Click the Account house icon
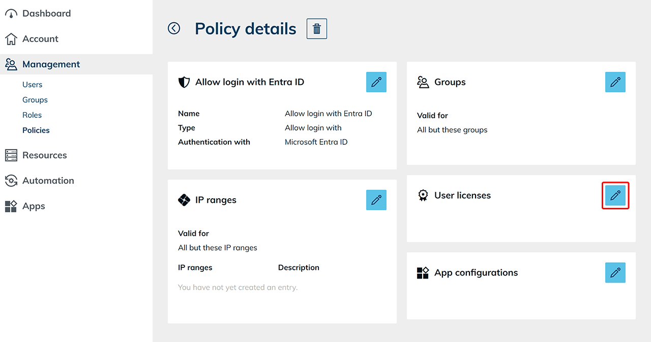This screenshot has height=342, width=651. coord(11,39)
